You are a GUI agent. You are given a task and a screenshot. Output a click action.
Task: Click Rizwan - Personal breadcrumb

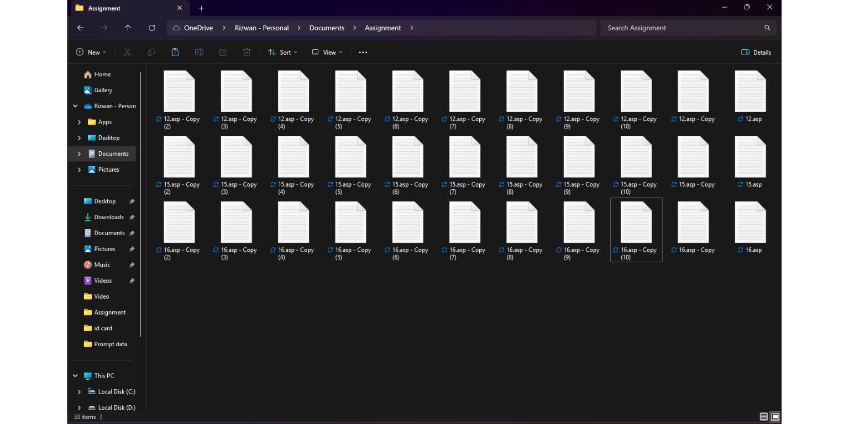coord(261,28)
